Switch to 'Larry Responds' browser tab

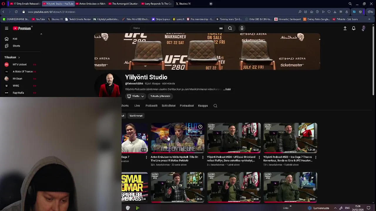[x=156, y=4]
